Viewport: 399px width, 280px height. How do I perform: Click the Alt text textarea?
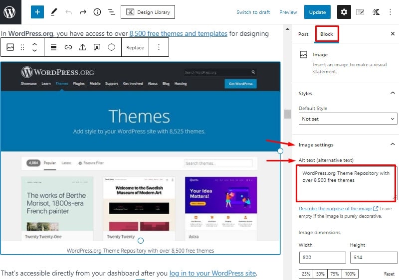[347, 183]
